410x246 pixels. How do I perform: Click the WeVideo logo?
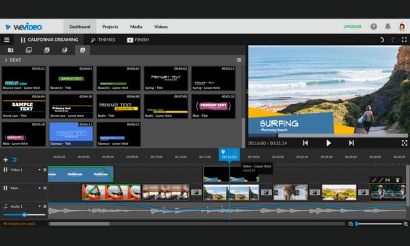23,27
